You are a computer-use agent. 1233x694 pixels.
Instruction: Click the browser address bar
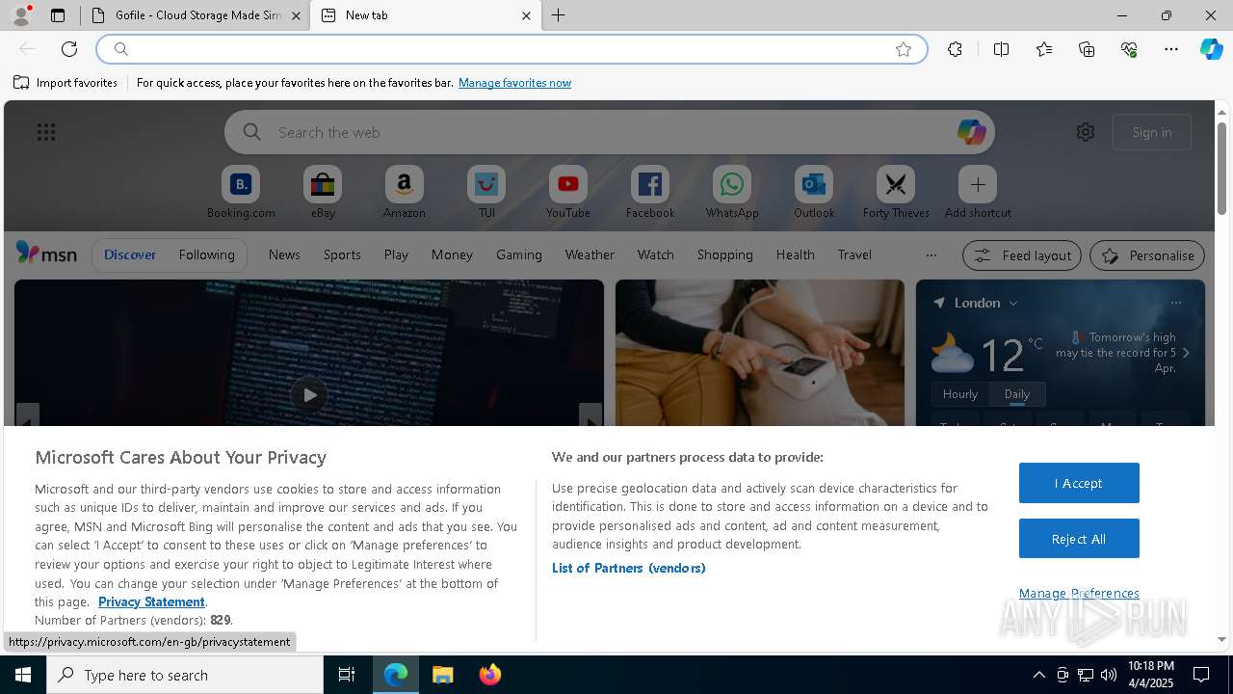(511, 49)
